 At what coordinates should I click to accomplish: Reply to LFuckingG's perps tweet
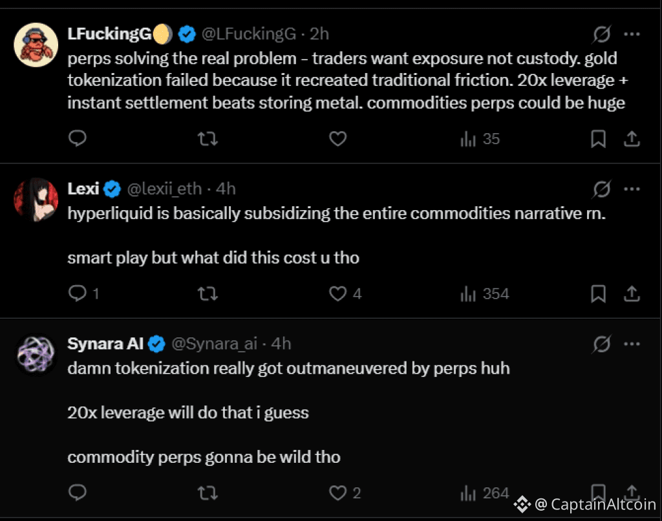click(x=78, y=138)
